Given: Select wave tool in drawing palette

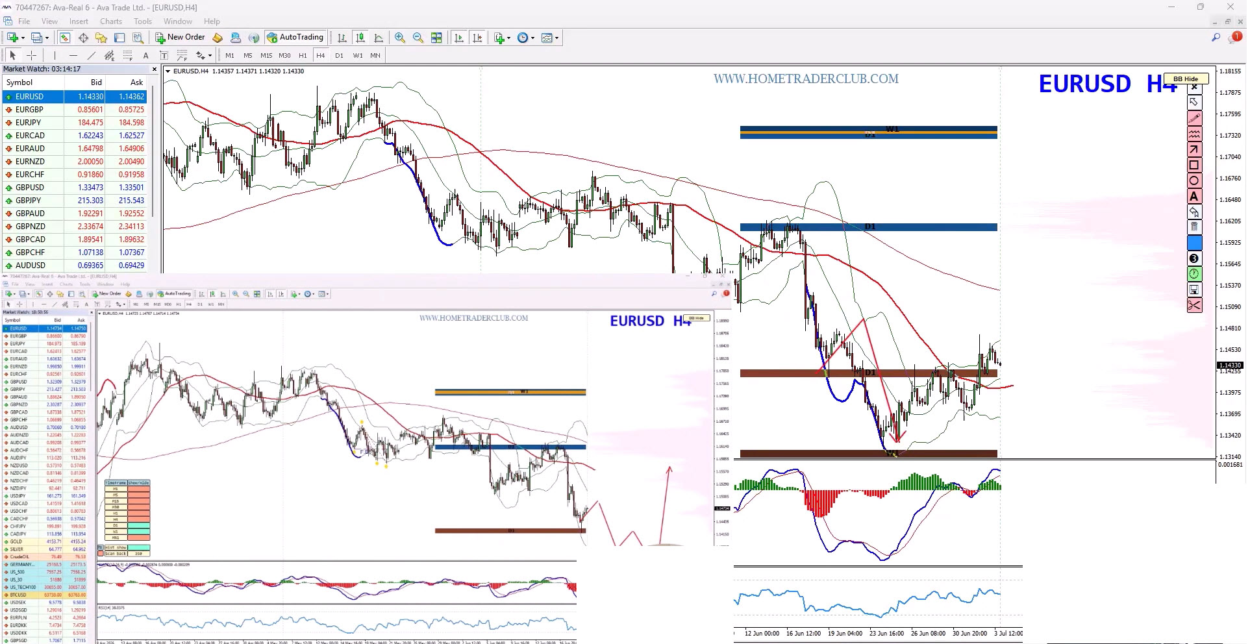Looking at the screenshot, I should [1194, 134].
